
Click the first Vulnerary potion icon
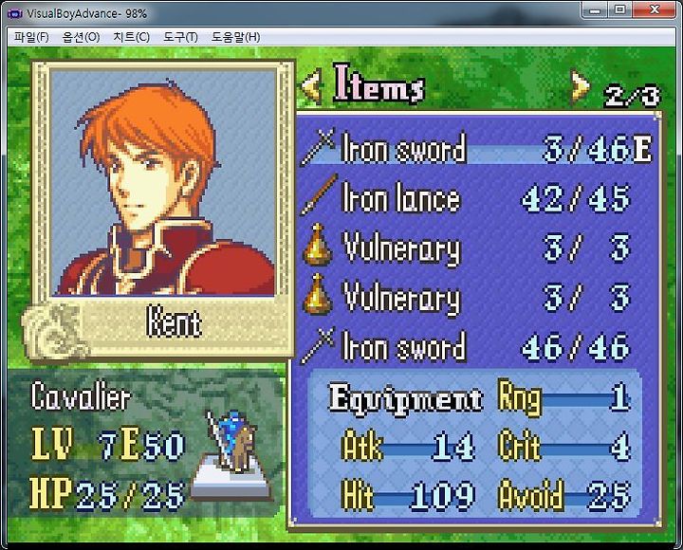[x=318, y=245]
